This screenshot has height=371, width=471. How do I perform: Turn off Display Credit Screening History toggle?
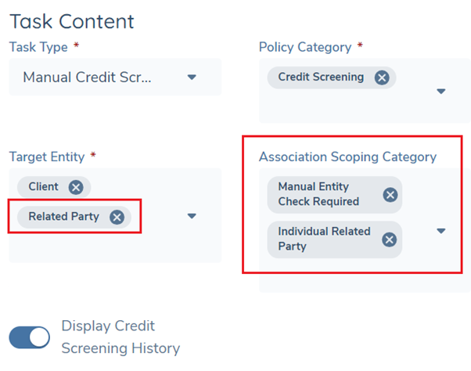click(x=30, y=337)
